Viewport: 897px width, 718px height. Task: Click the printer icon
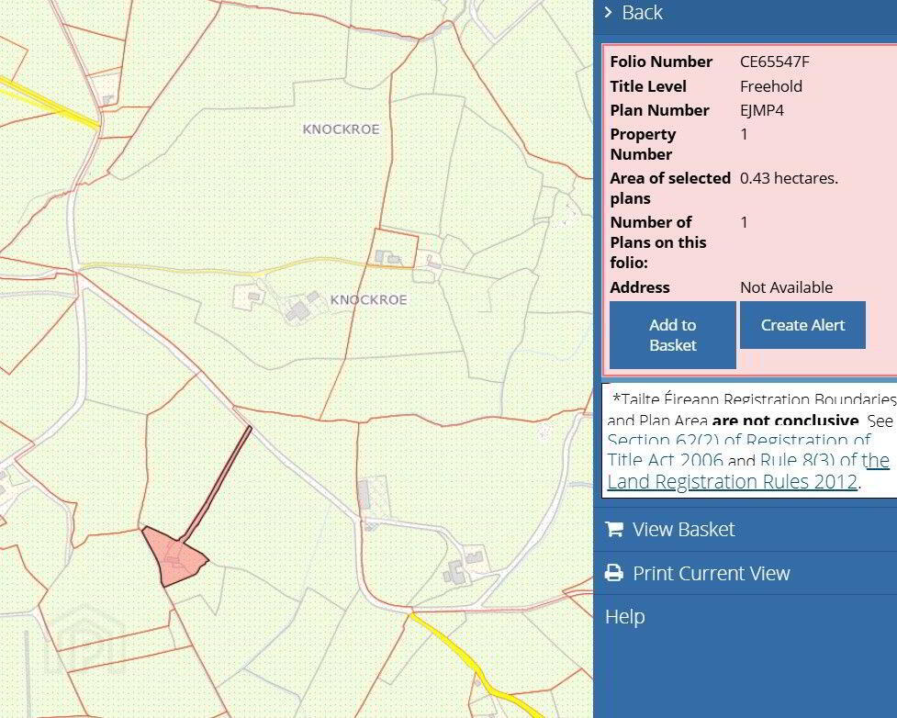(614, 573)
